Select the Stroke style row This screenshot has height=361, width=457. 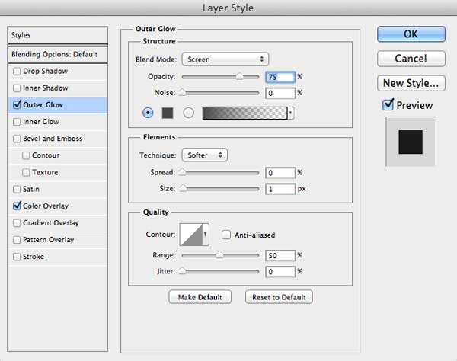tap(58, 257)
